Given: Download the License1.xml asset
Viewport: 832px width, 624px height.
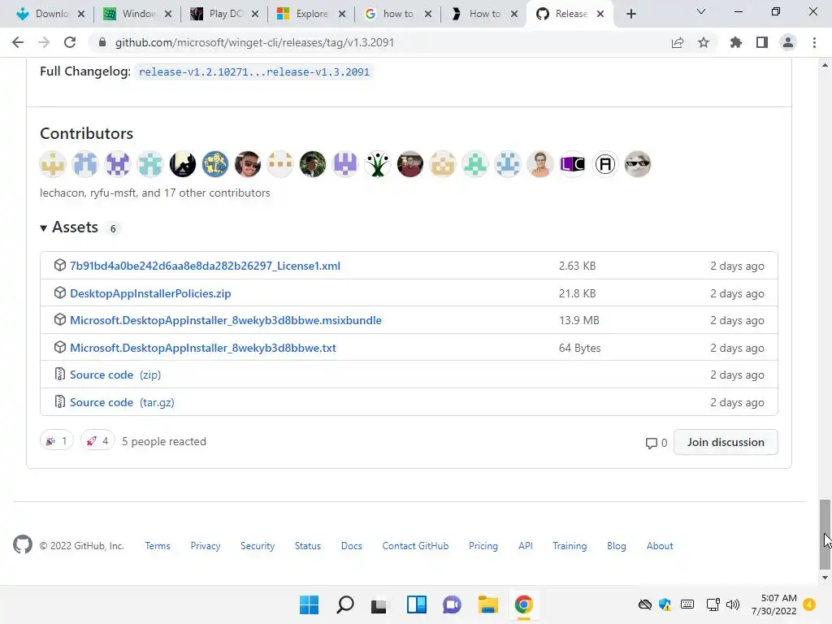Looking at the screenshot, I should click(205, 266).
